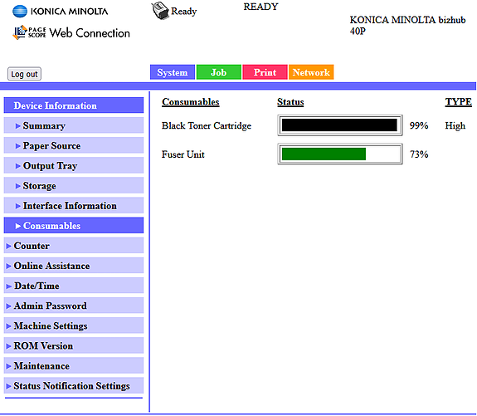Click the Status column heading
This screenshot has width=477, height=416.
click(x=290, y=102)
